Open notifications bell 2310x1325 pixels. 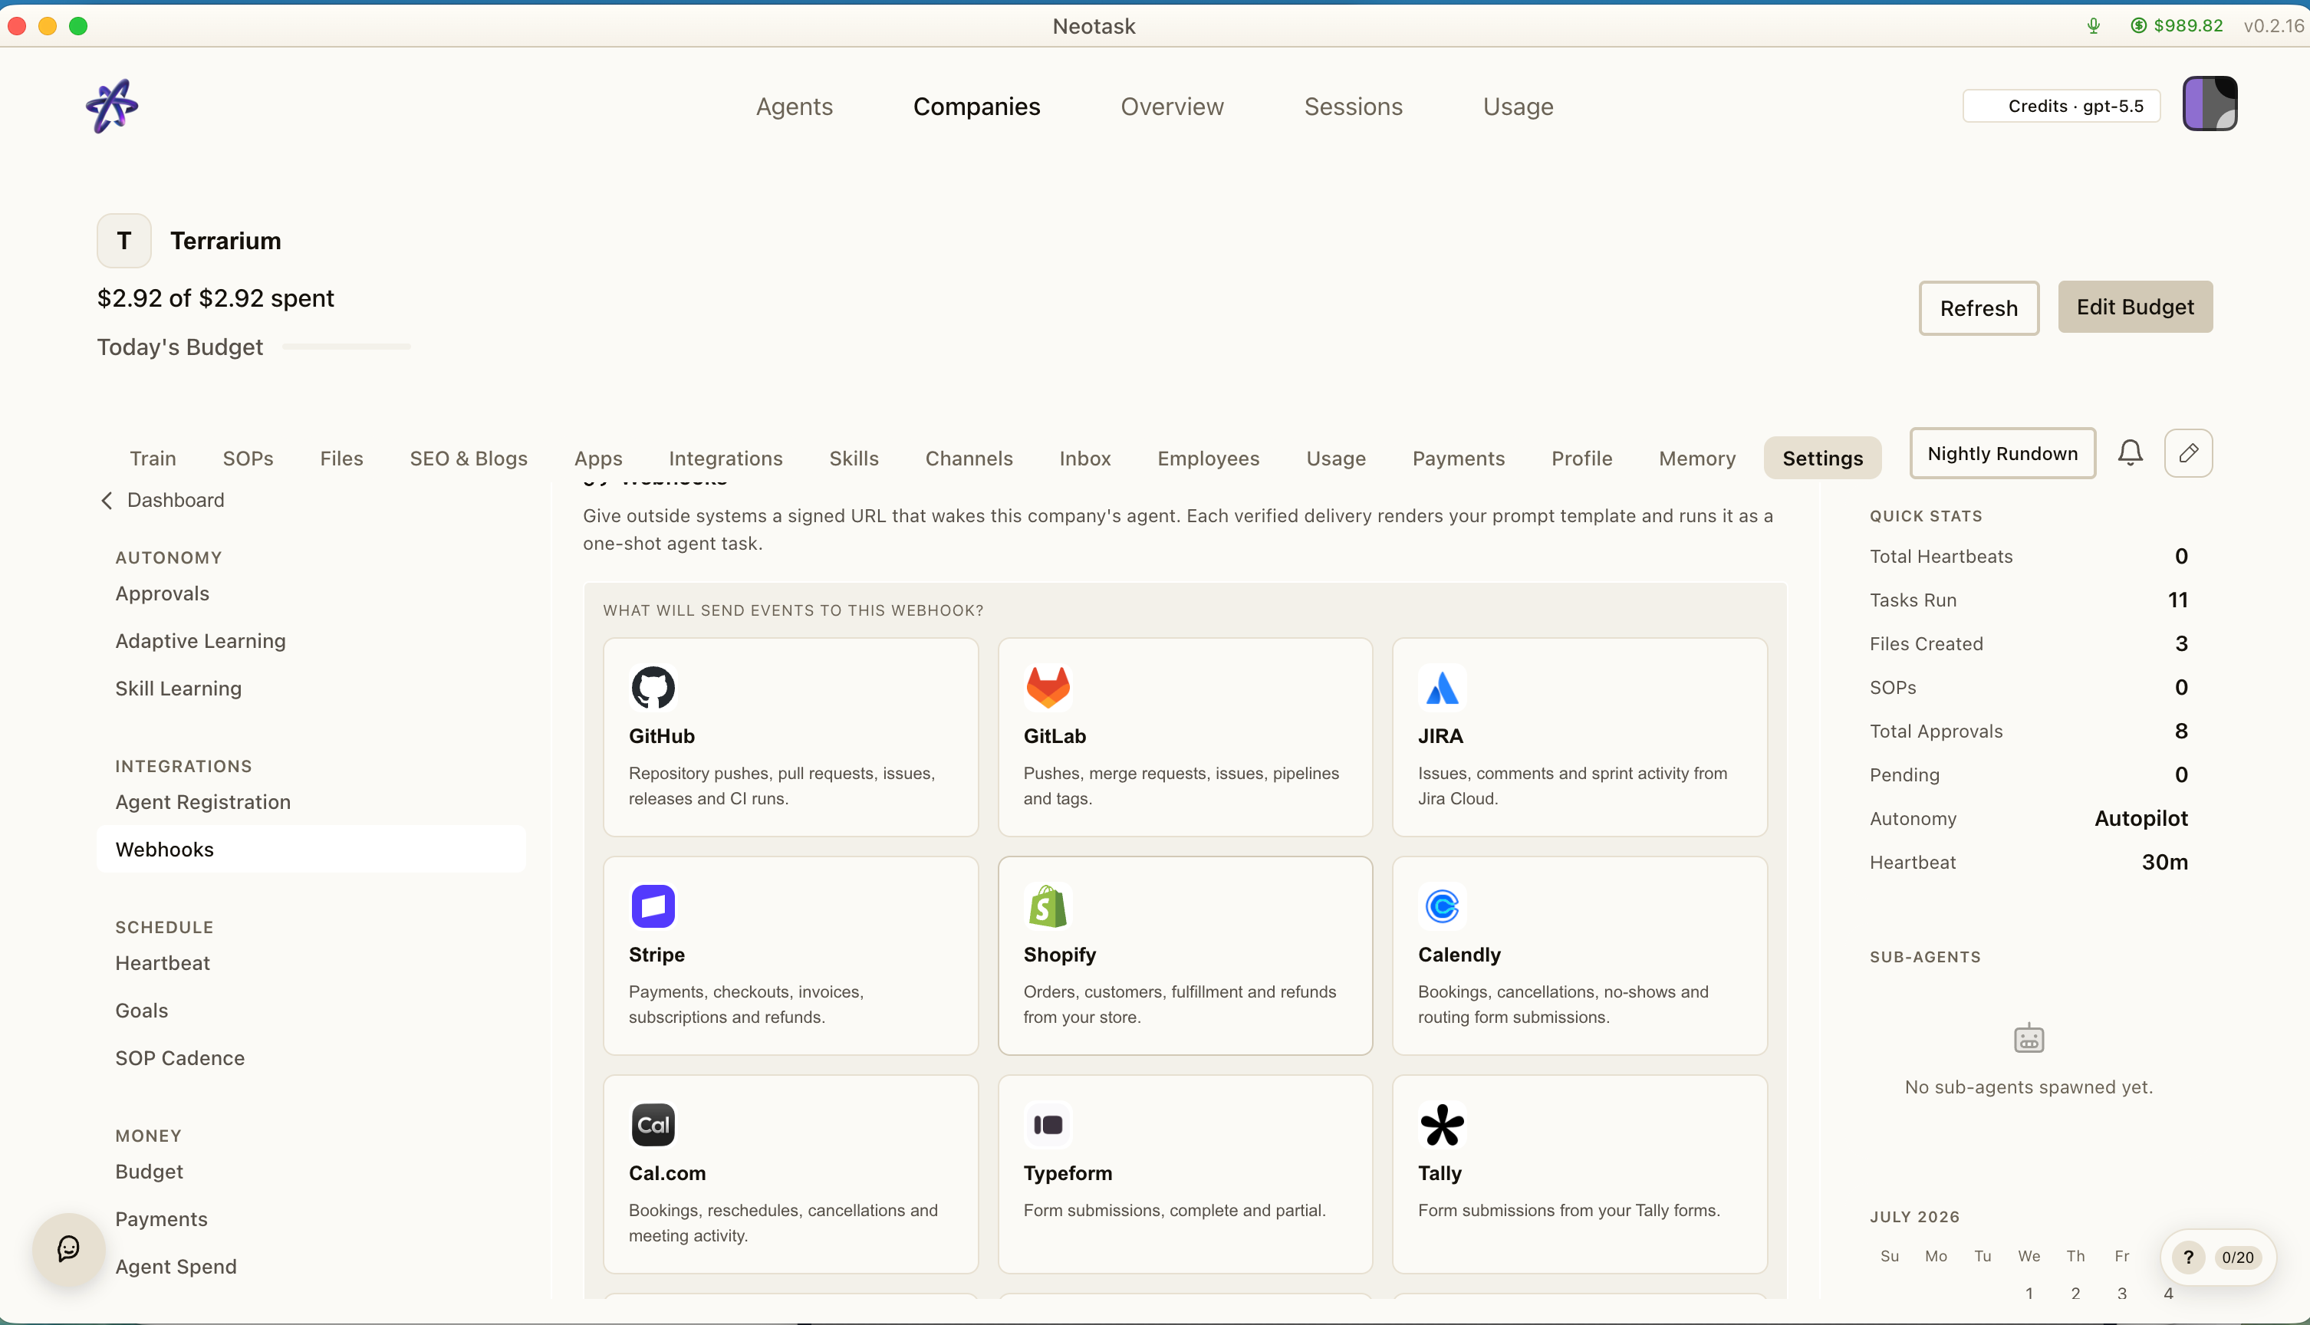click(2130, 452)
